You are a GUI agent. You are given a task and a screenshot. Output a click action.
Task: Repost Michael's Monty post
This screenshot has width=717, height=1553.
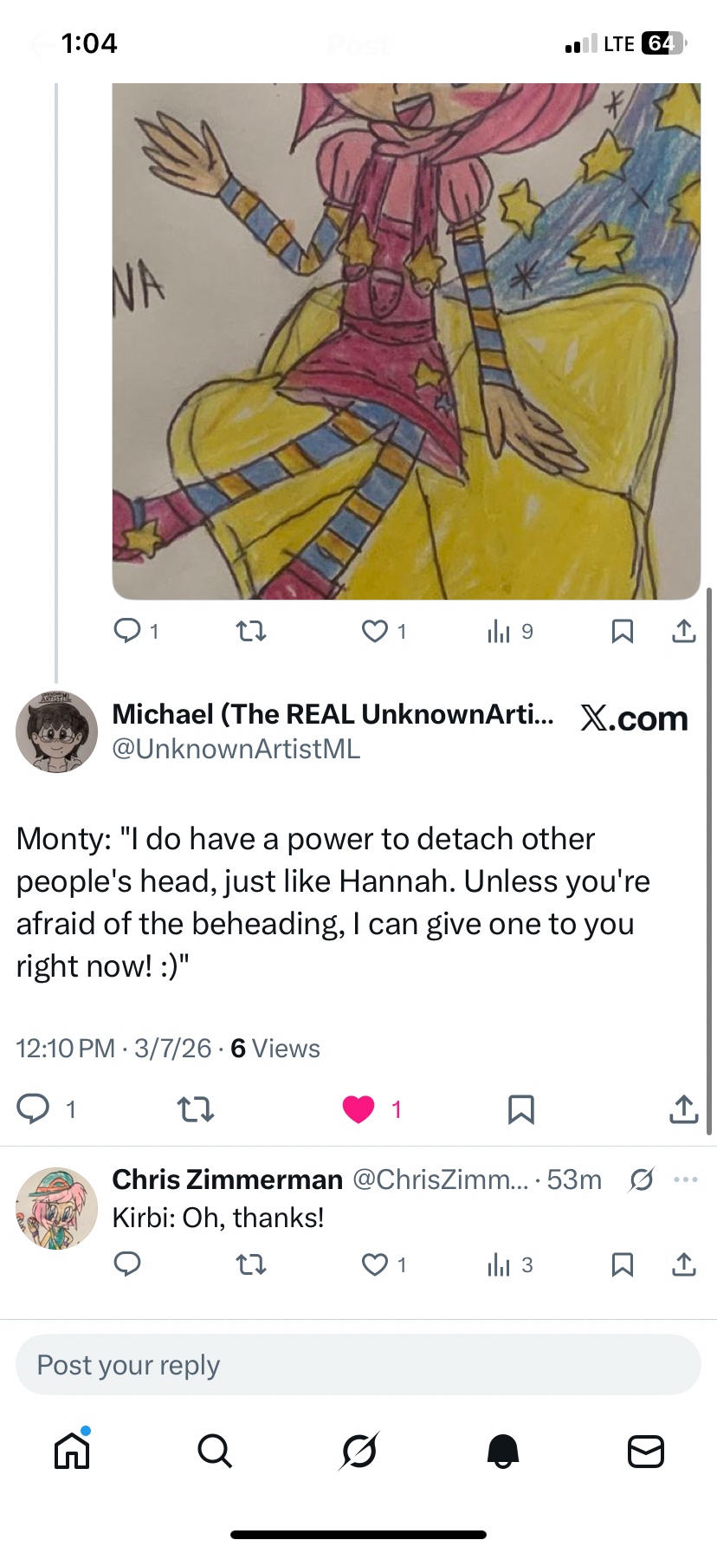[196, 1109]
